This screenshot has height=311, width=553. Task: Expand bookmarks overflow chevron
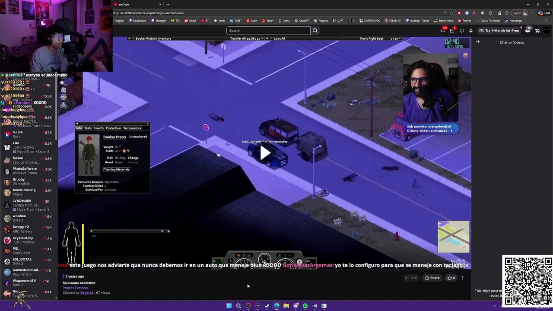click(x=545, y=21)
